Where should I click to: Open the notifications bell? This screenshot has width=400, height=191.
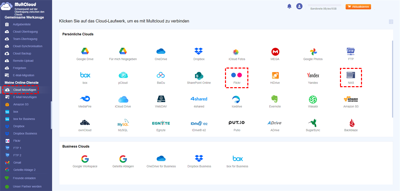(x=289, y=6)
